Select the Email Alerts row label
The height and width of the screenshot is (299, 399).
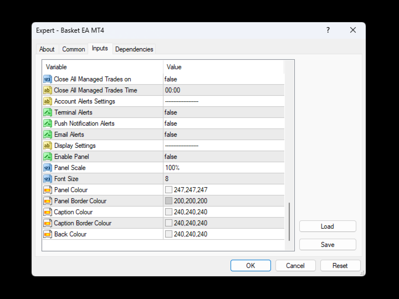click(x=69, y=135)
